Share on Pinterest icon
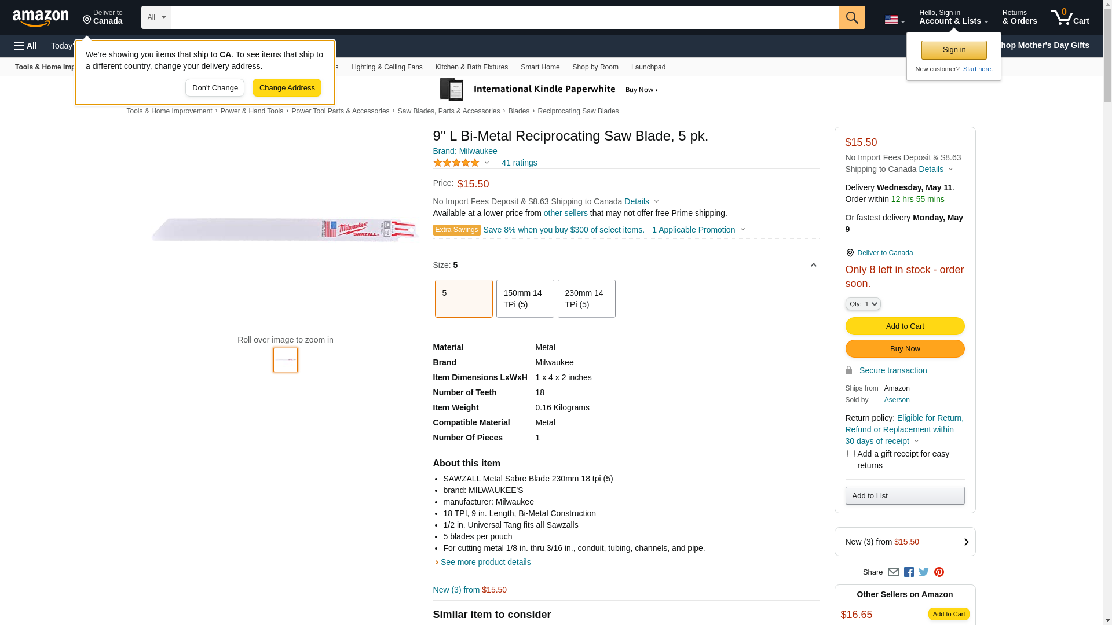The width and height of the screenshot is (1112, 625). (x=939, y=572)
